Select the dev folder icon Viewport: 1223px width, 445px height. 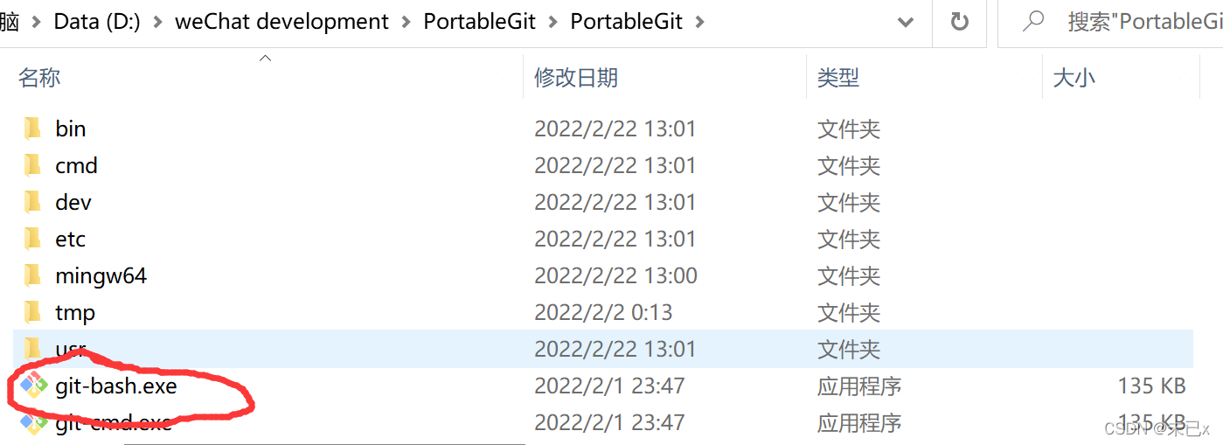point(32,202)
